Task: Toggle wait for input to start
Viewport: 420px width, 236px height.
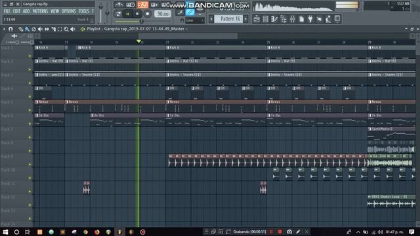Action: coord(131,5)
